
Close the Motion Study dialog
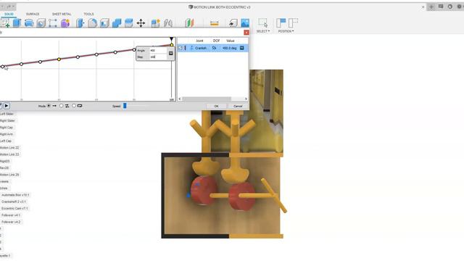tap(246, 33)
